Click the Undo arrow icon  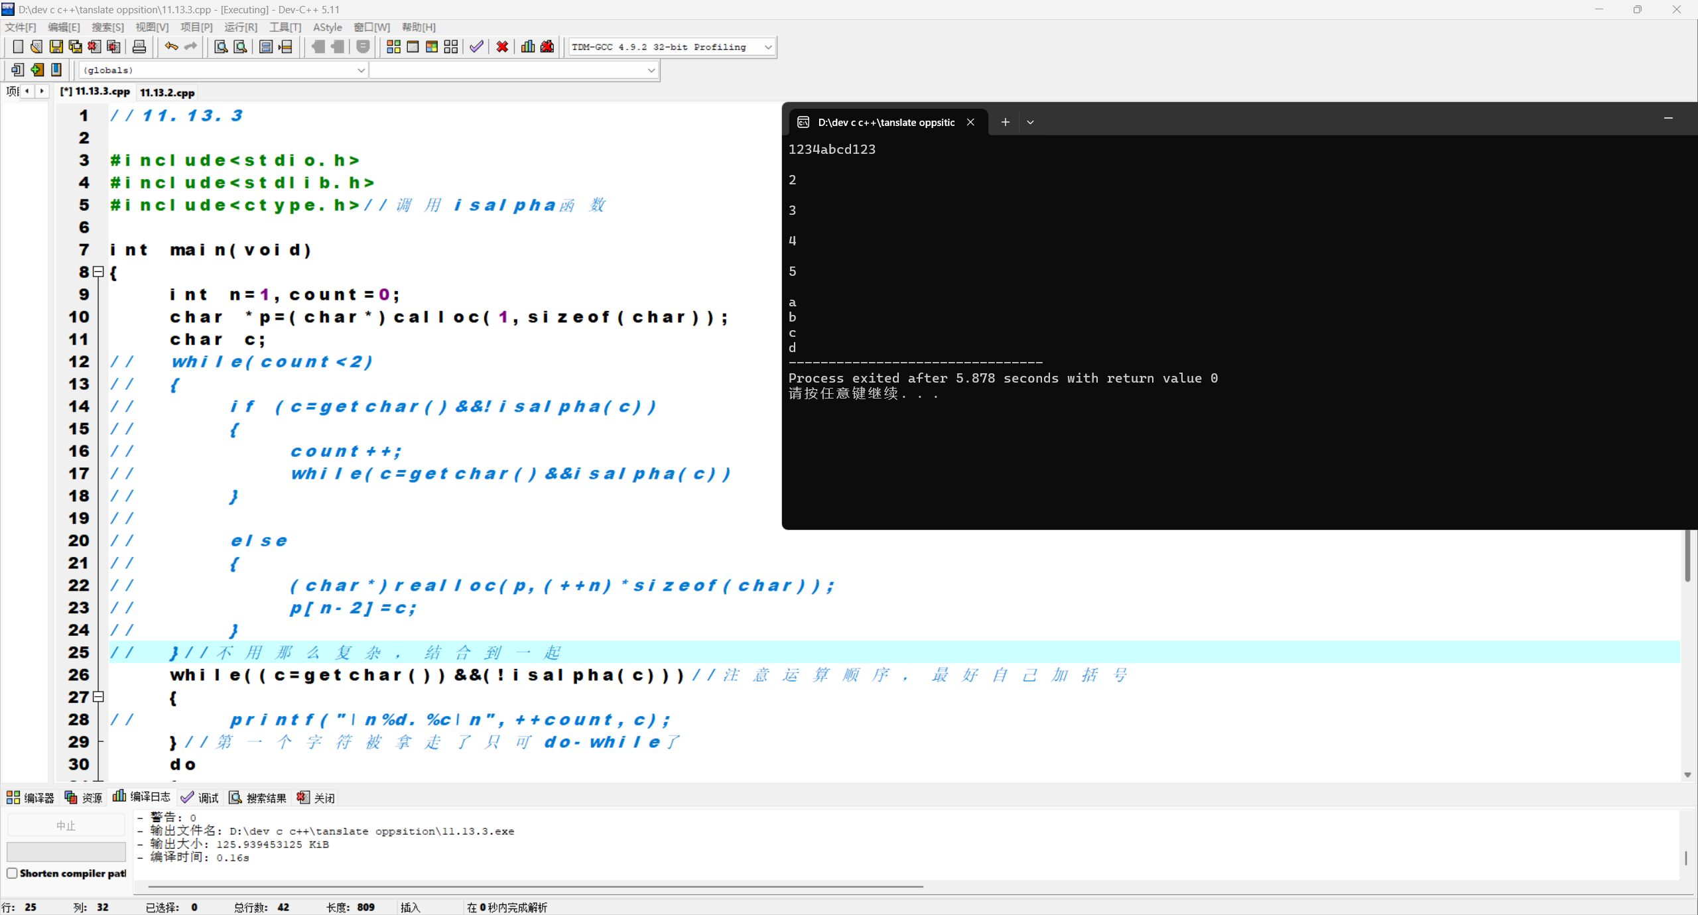171,46
